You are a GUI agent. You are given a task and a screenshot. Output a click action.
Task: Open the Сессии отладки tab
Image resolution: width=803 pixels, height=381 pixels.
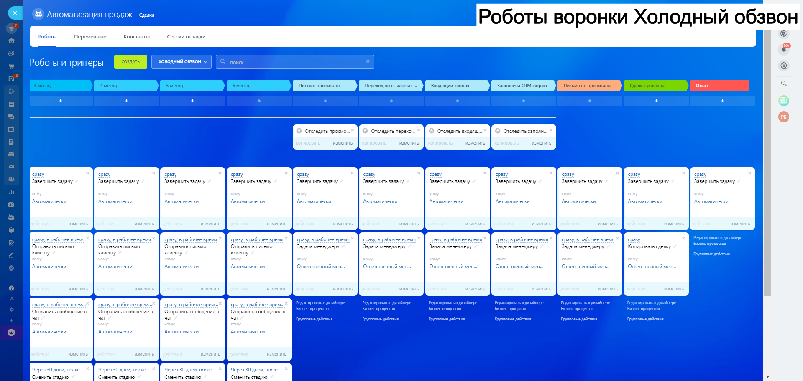click(186, 37)
